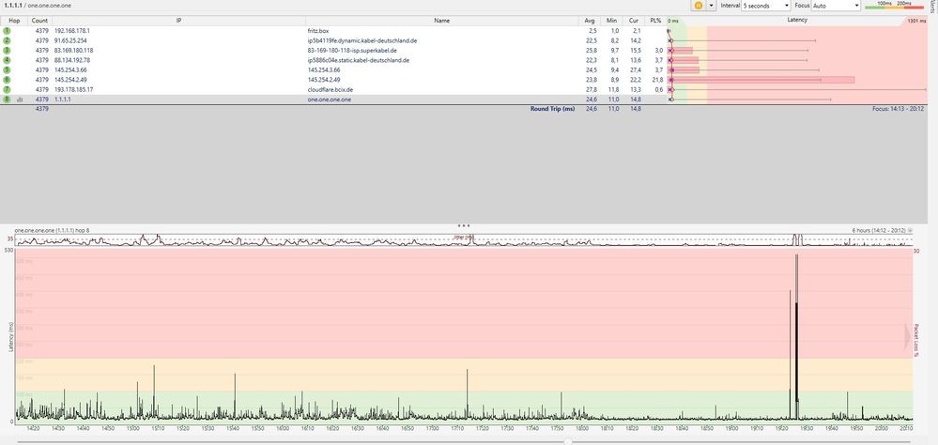Click hop 5's 27,4 current latency value
The height and width of the screenshot is (445, 938).
tap(636, 70)
